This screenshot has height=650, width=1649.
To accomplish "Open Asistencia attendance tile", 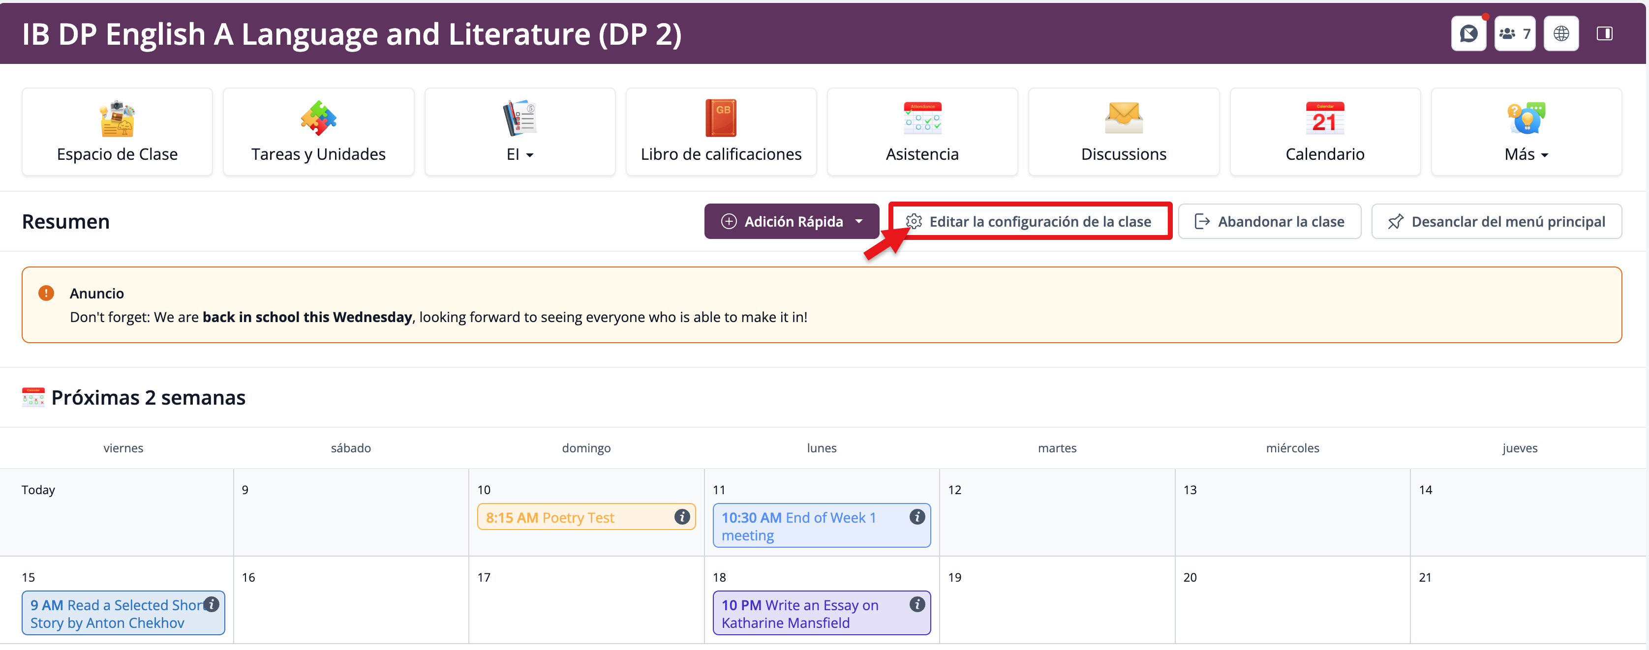I will point(922,132).
